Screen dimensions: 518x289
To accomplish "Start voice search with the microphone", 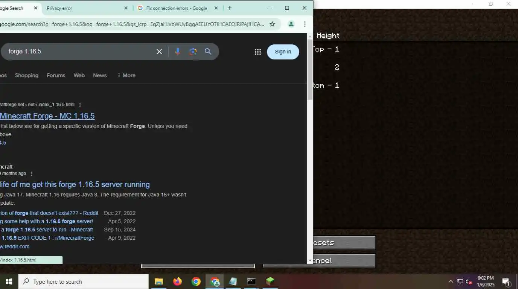I will (178, 52).
